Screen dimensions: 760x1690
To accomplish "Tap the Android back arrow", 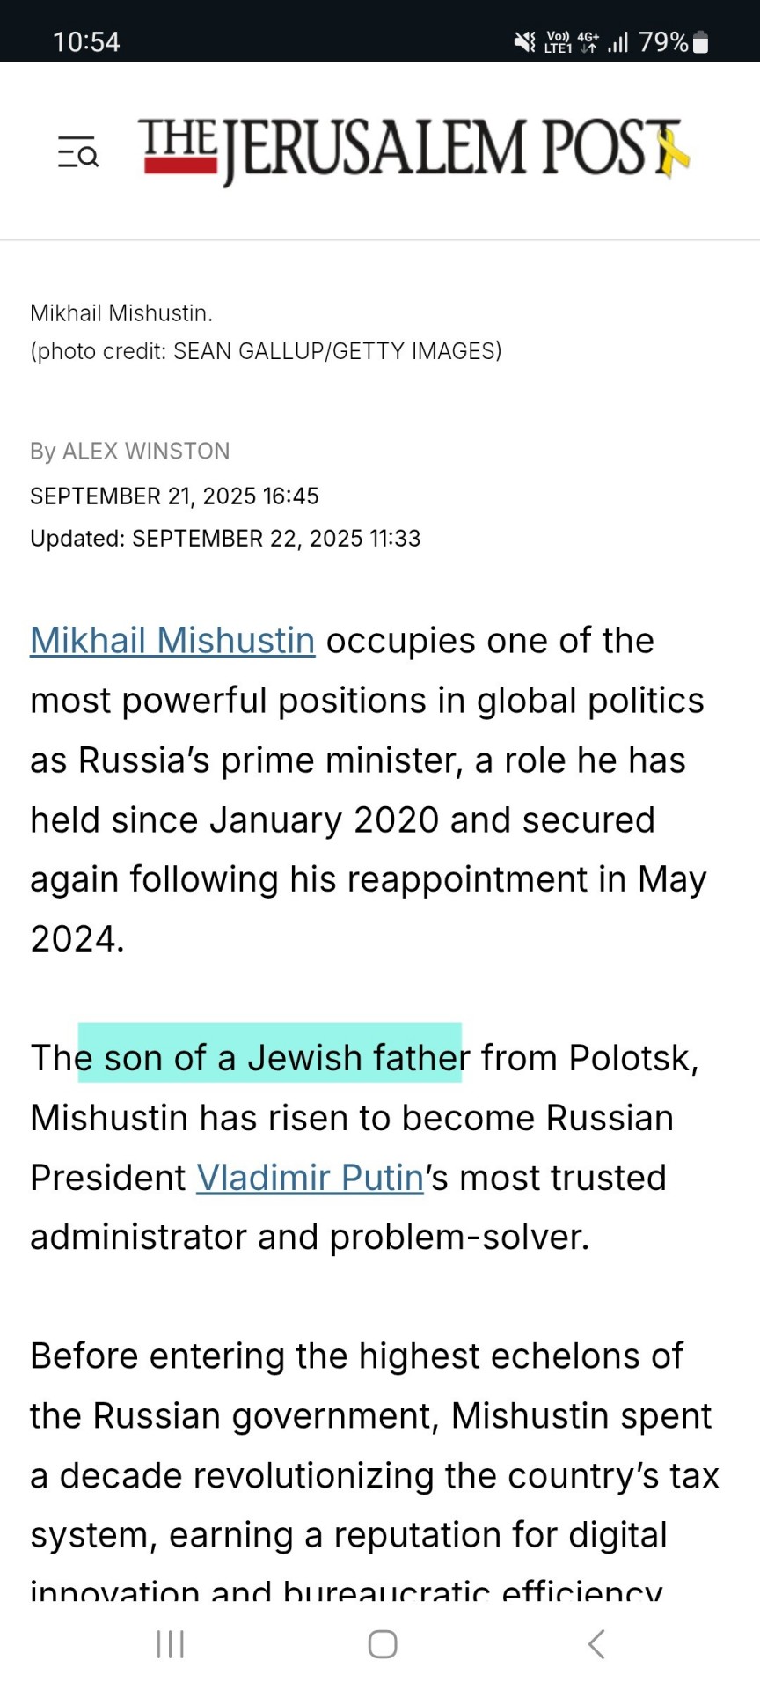I will (x=596, y=1643).
